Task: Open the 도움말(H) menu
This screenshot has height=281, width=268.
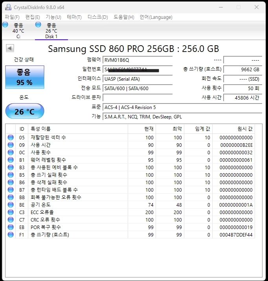Action: (124, 17)
